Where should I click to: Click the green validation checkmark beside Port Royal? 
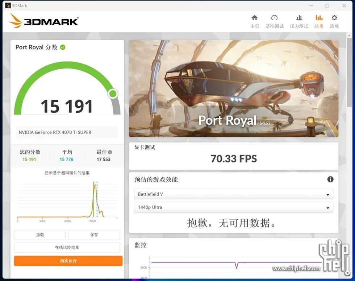(63, 47)
